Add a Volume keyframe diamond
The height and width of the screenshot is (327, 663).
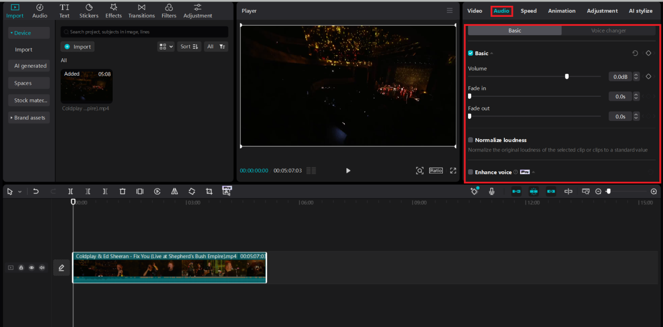tap(649, 76)
